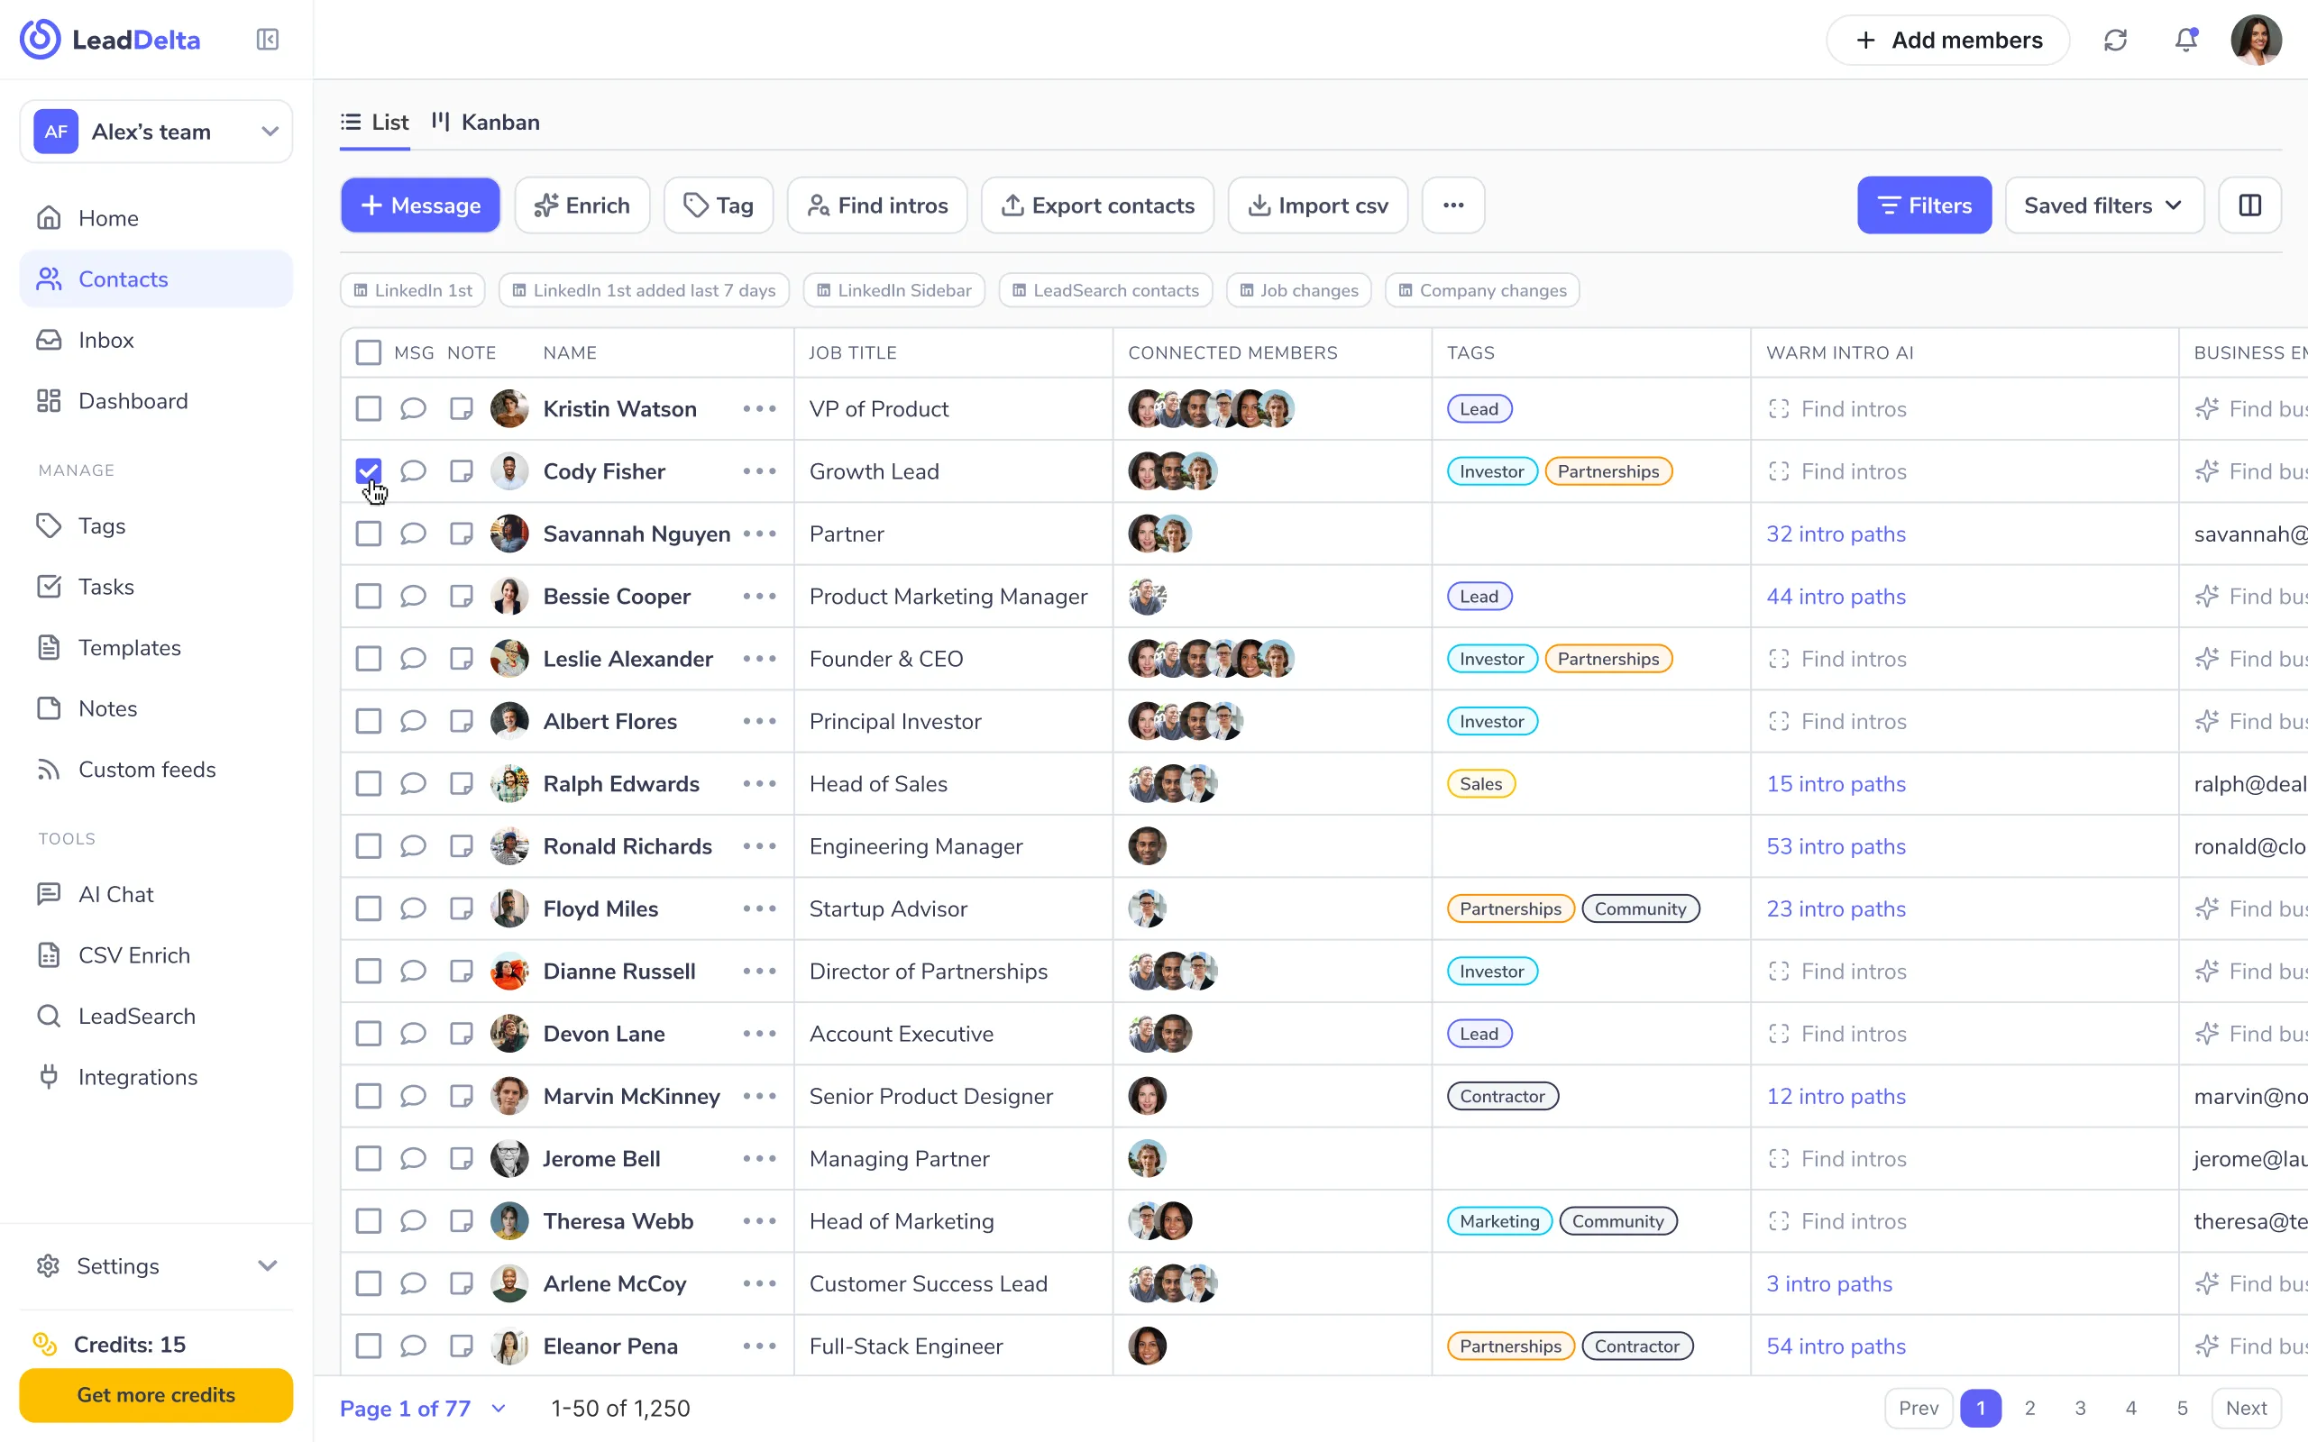Expand Settings section in sidebar
The image size is (2308, 1442).
pyautogui.click(x=155, y=1266)
